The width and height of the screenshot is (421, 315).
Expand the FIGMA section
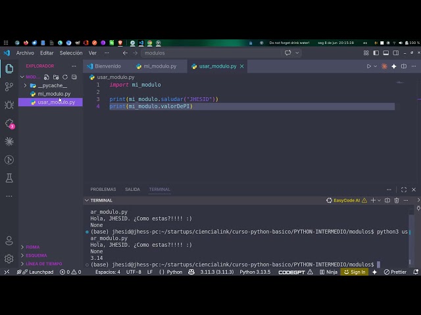pos(33,247)
